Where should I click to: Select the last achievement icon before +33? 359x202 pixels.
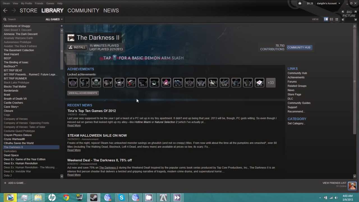pos(259,83)
